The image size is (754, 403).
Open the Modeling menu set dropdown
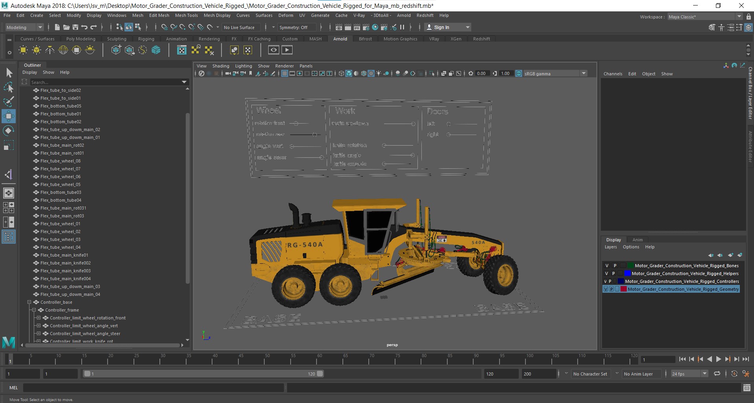[x=24, y=27]
